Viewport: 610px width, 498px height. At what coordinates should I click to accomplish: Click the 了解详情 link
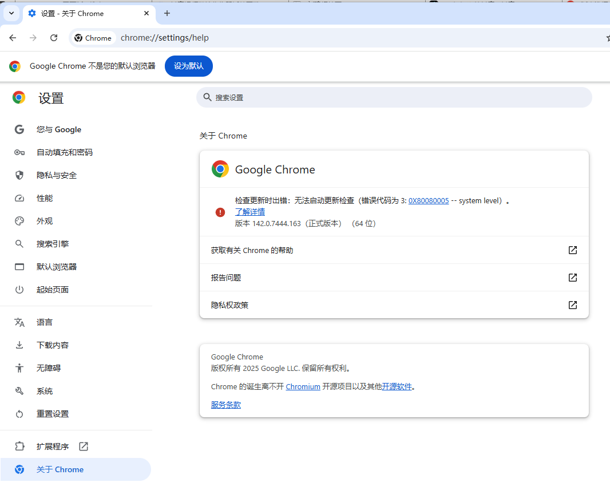click(249, 212)
